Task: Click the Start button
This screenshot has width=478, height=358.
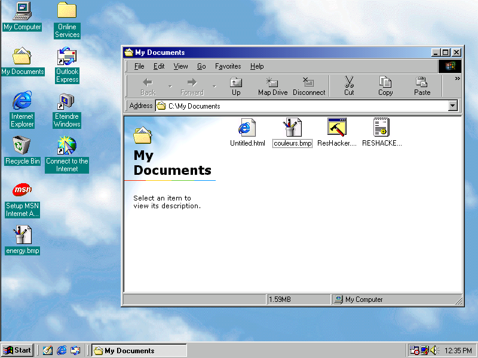Action: [17, 350]
